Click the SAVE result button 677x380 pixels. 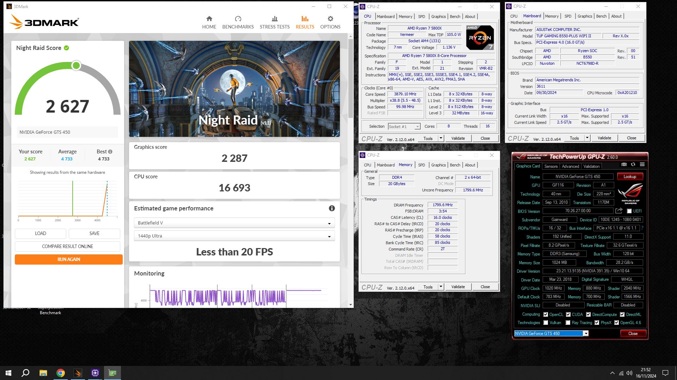click(x=94, y=233)
